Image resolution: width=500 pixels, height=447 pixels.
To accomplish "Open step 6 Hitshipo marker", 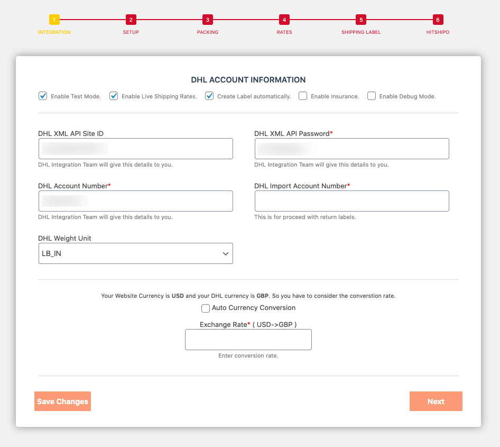I will pos(438,20).
